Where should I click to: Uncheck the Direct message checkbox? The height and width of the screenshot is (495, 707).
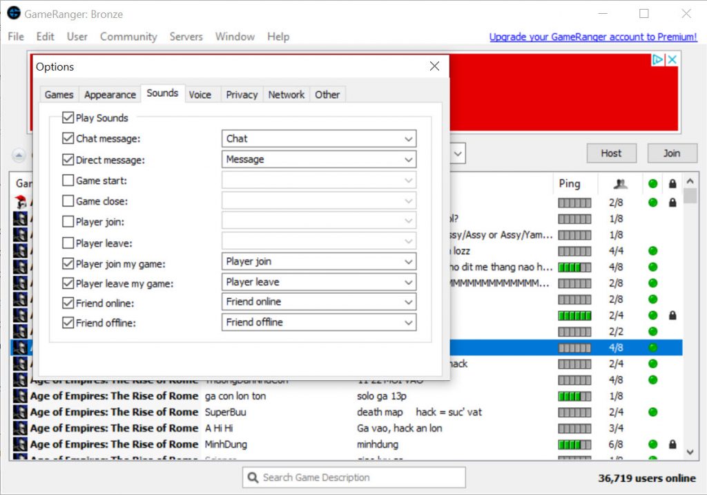68,160
